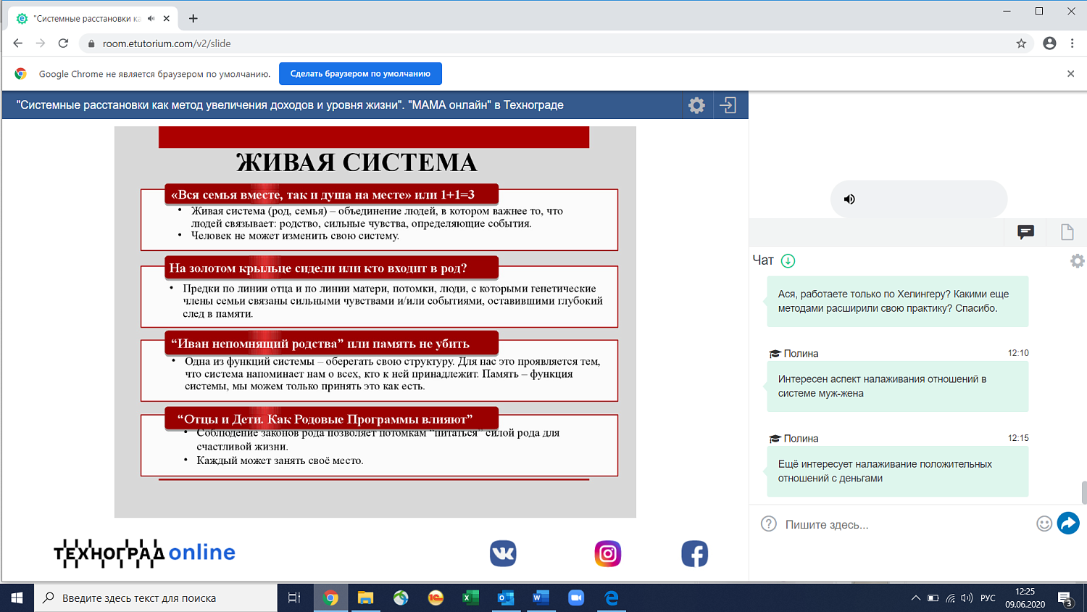Viewport: 1087px width, 612px height.
Task: Open the VK social link icon
Action: [x=503, y=554]
